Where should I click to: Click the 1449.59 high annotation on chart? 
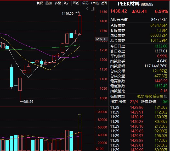[68, 14]
